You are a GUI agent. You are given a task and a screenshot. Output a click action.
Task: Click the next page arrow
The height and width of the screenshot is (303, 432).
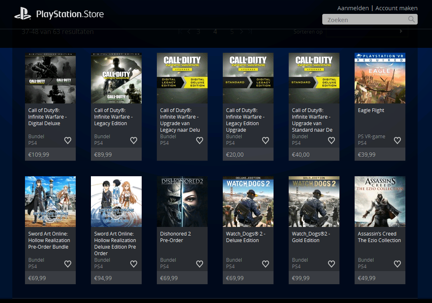tap(241, 31)
